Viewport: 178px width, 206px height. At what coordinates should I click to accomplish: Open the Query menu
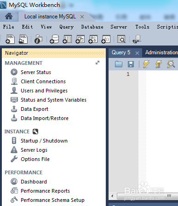pyautogui.click(x=66, y=27)
